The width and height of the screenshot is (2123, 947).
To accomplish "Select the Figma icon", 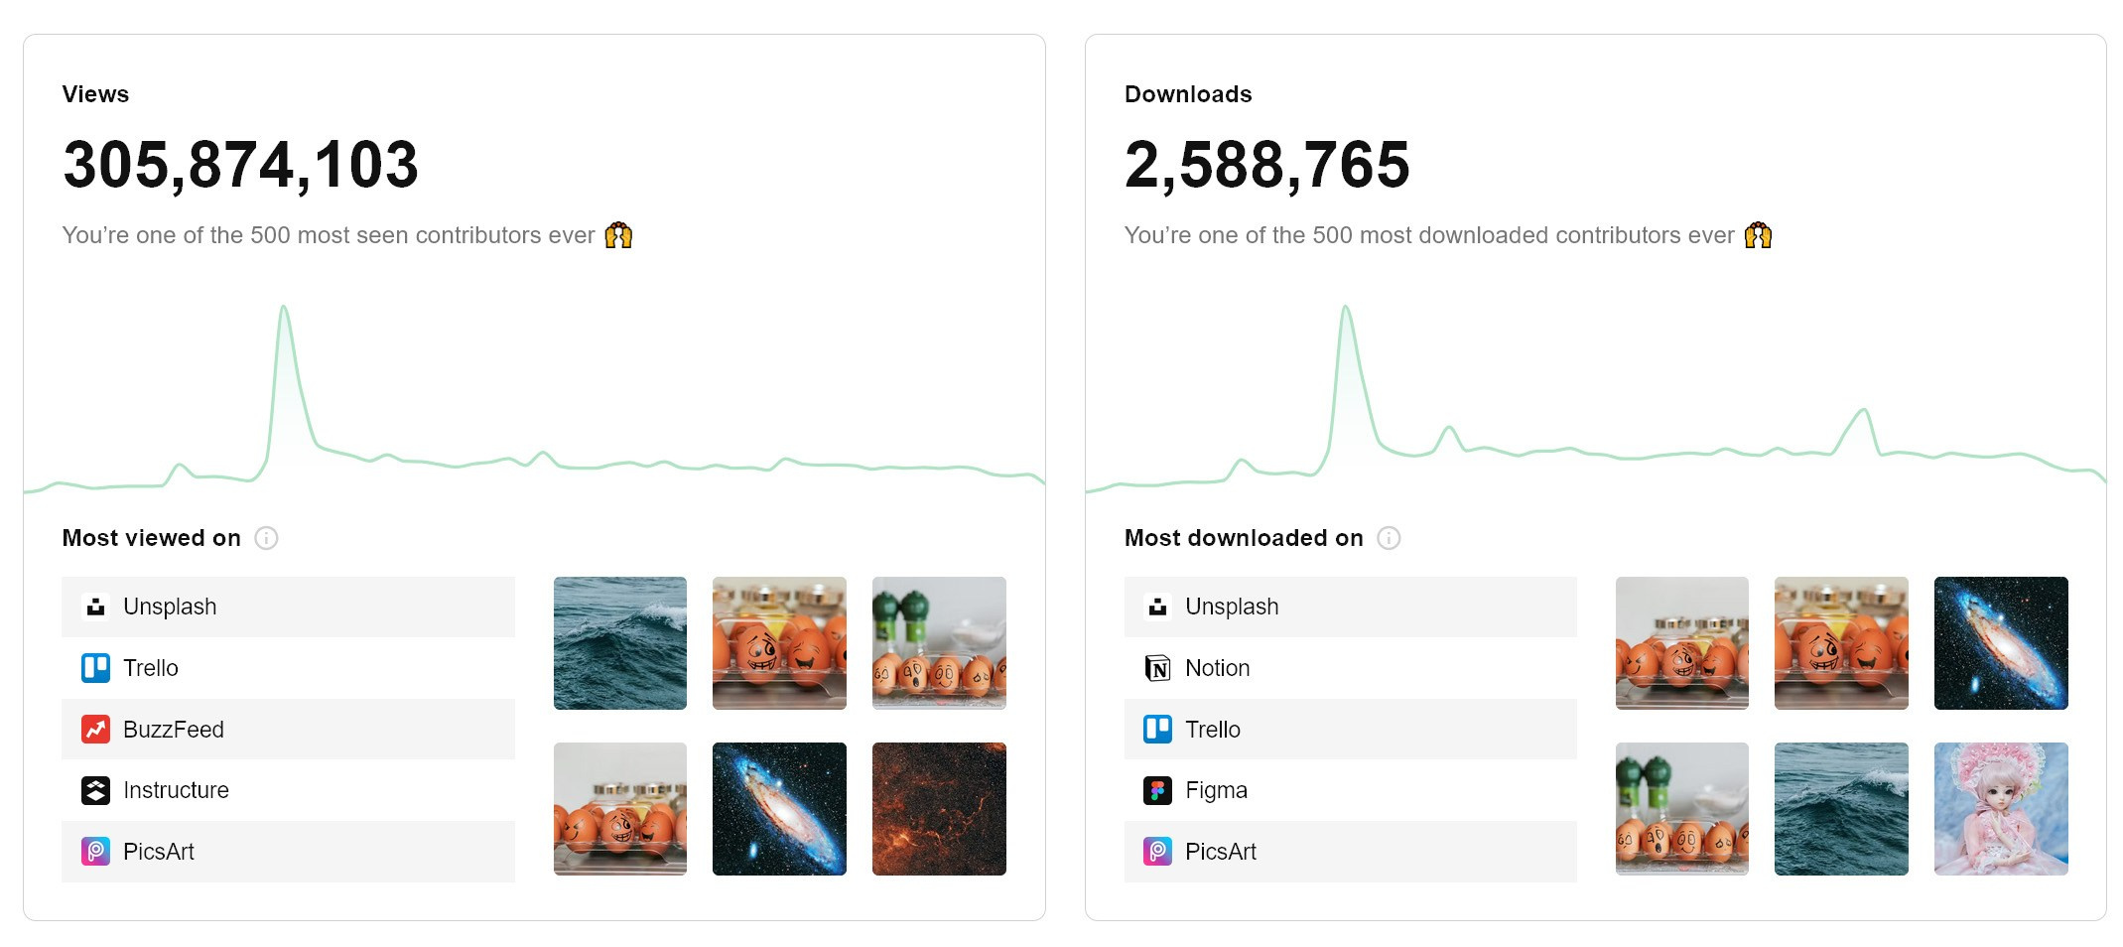I will click(1156, 790).
